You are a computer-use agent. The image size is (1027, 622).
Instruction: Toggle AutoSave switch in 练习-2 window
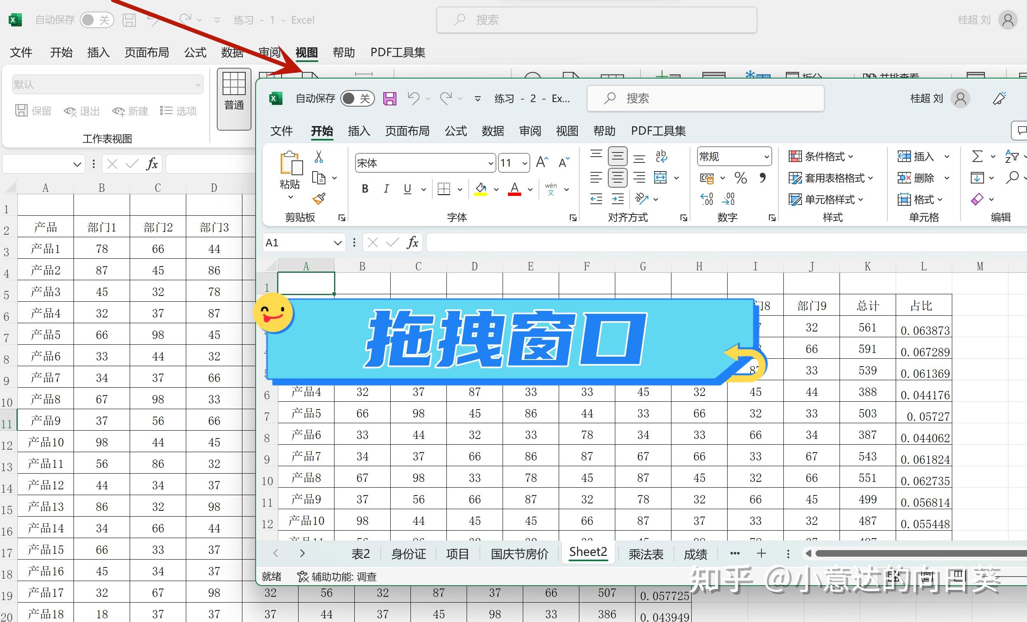click(358, 98)
